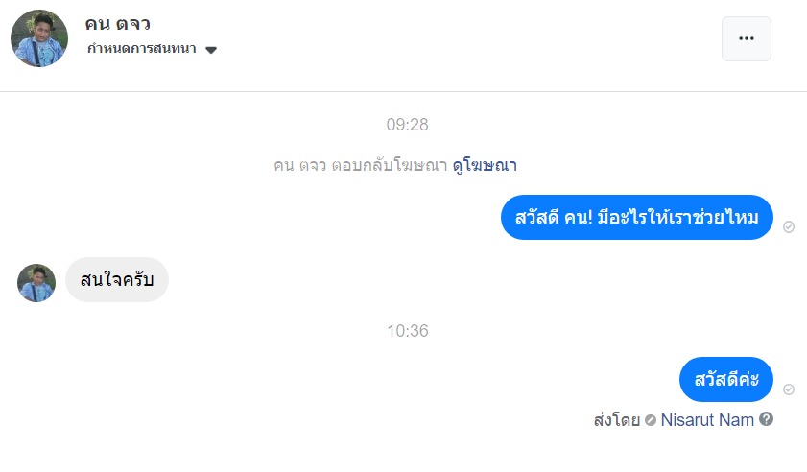Click the ส่งโดย label under the last message
The height and width of the screenshot is (472, 807).
[616, 419]
